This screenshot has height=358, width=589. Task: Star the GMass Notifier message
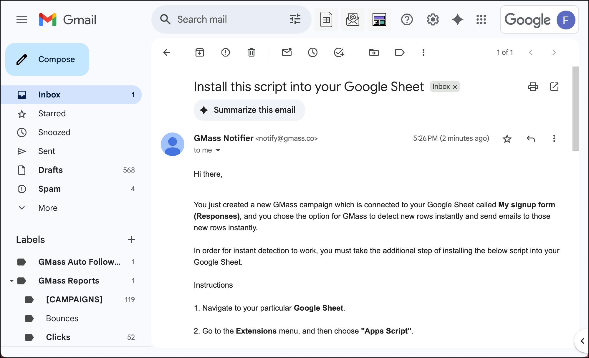point(507,138)
